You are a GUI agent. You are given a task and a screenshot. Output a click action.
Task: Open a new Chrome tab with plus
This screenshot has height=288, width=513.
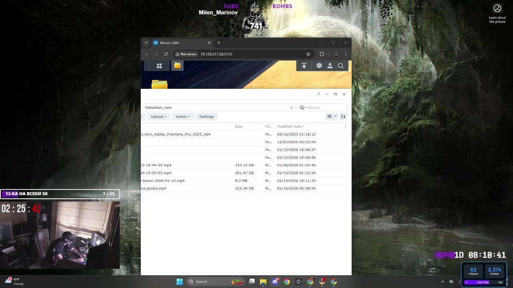tap(219, 43)
